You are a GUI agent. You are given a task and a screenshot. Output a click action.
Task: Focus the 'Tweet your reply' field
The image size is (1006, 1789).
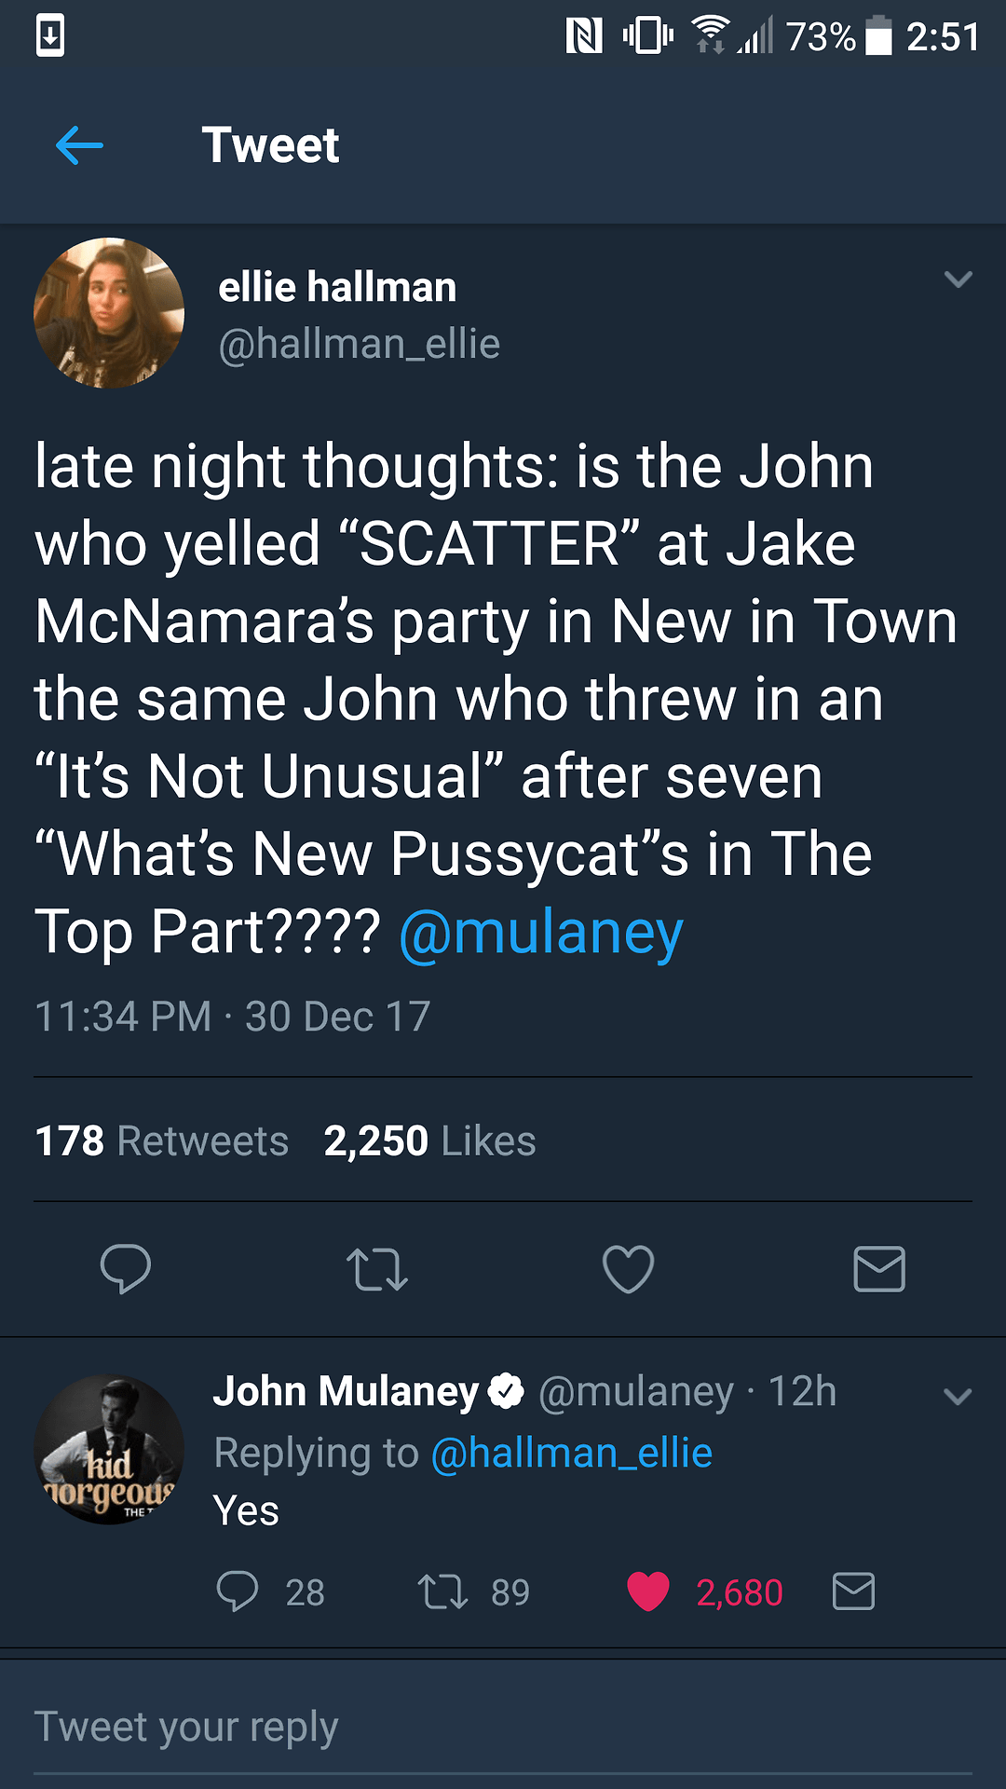[503, 1727]
